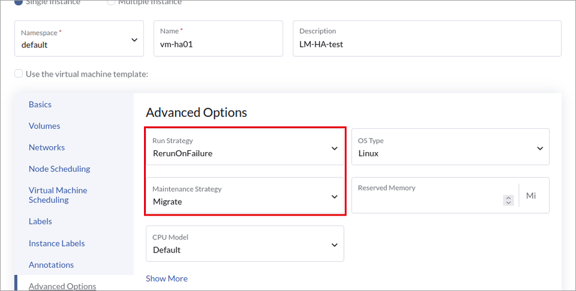Open the Annotations tab
This screenshot has width=576, height=291.
pyautogui.click(x=51, y=265)
